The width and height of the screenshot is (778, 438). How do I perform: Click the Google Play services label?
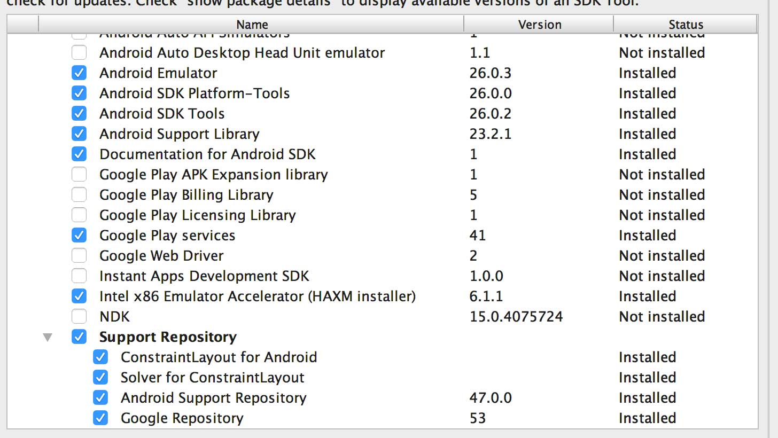[167, 236]
